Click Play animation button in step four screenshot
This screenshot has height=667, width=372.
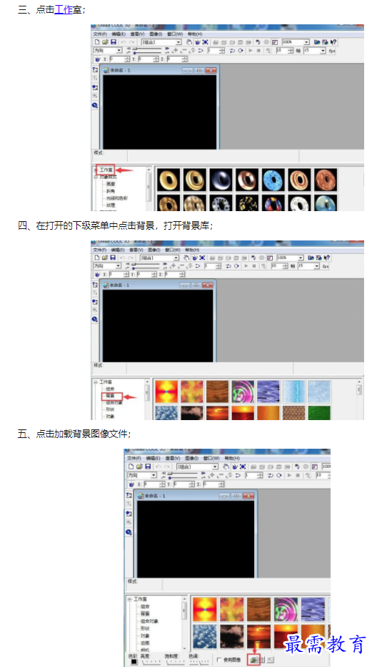(x=246, y=266)
